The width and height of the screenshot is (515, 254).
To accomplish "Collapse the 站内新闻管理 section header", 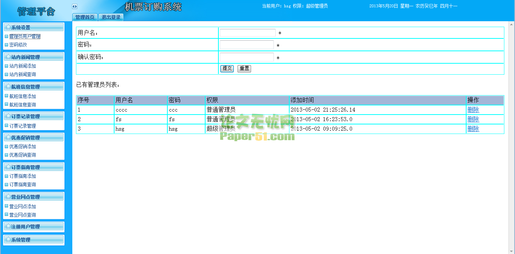I will coord(34,57).
